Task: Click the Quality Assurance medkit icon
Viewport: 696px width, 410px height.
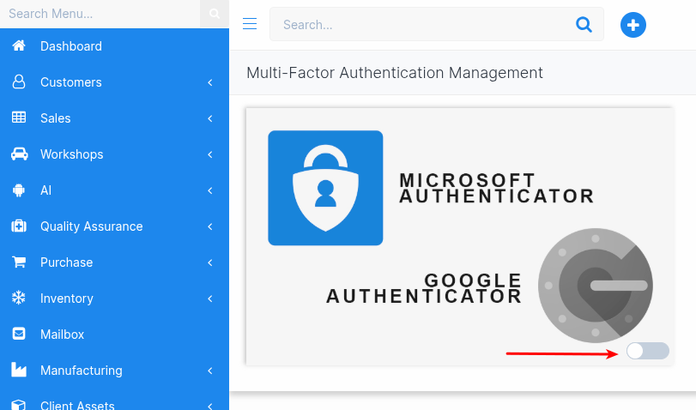Action: tap(19, 226)
